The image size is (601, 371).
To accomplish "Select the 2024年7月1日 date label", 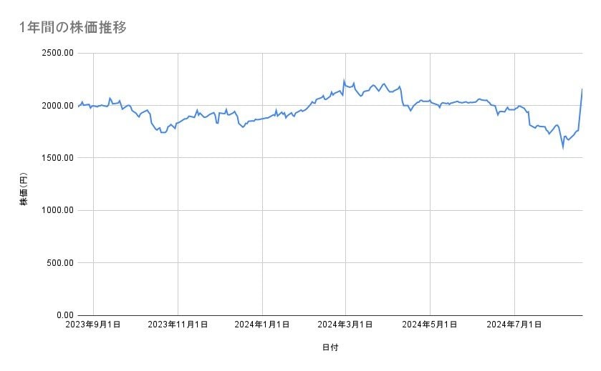I will click(514, 325).
